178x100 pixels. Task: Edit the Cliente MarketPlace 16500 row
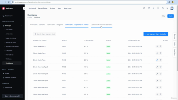tap(157, 53)
